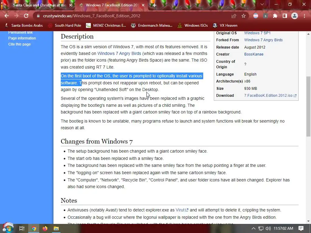Click the network tray icon
This screenshot has height=233, width=311.
tap(261, 228)
